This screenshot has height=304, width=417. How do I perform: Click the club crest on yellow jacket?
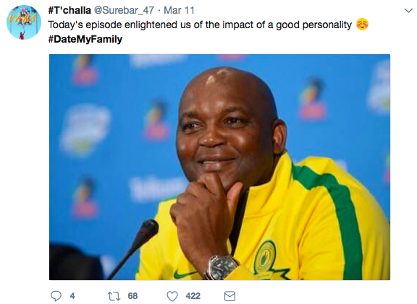click(265, 257)
